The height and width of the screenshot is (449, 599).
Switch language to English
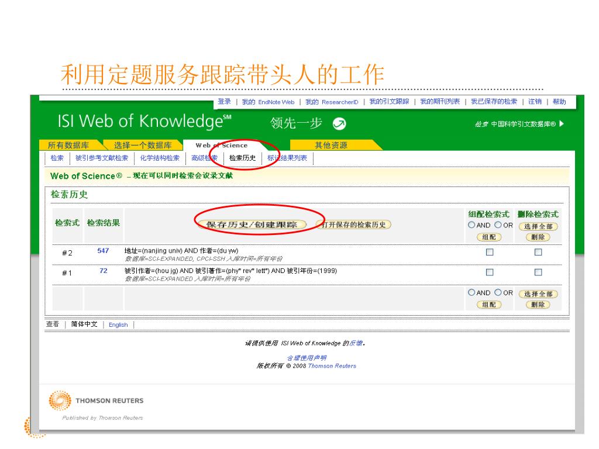118,324
